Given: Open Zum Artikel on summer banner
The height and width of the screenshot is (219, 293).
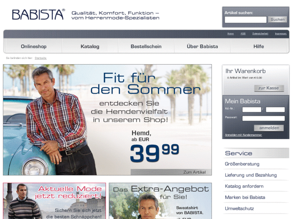Looking at the screenshot, I should click(194, 172).
